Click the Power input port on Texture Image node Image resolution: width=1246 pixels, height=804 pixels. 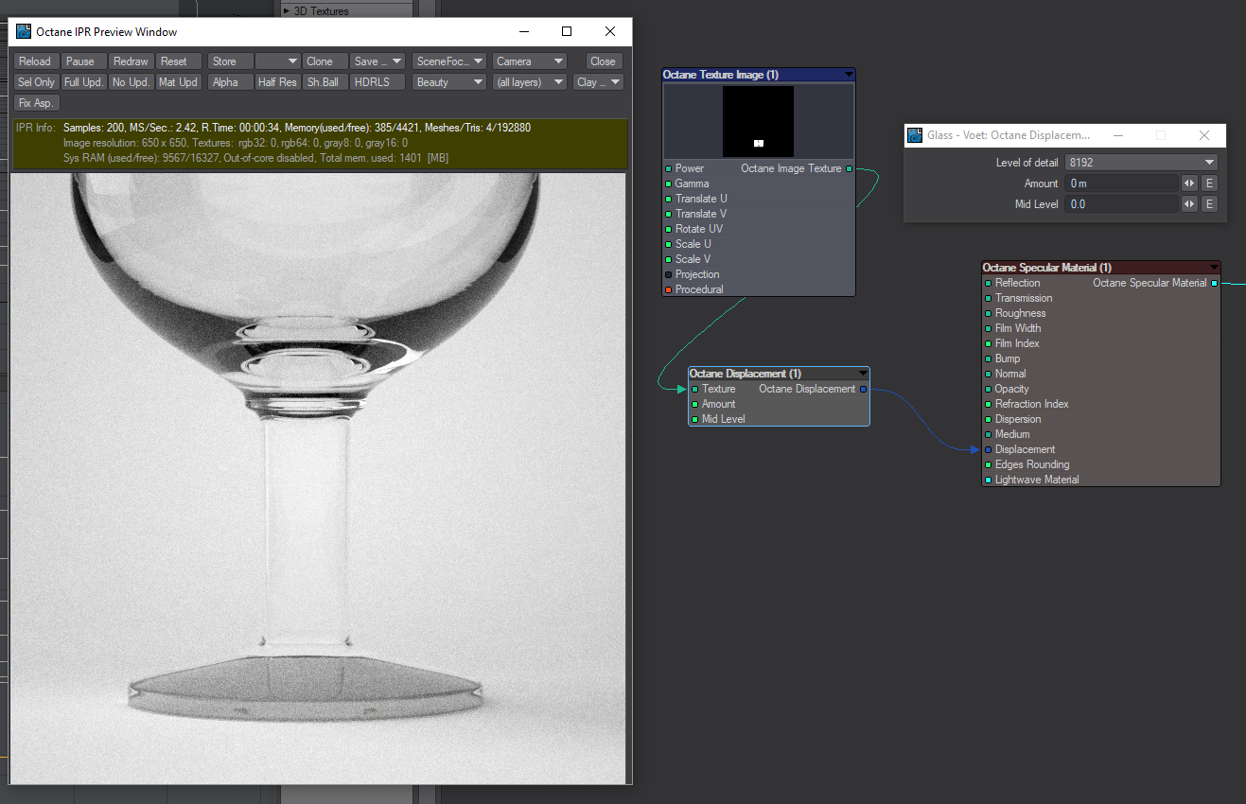point(668,169)
